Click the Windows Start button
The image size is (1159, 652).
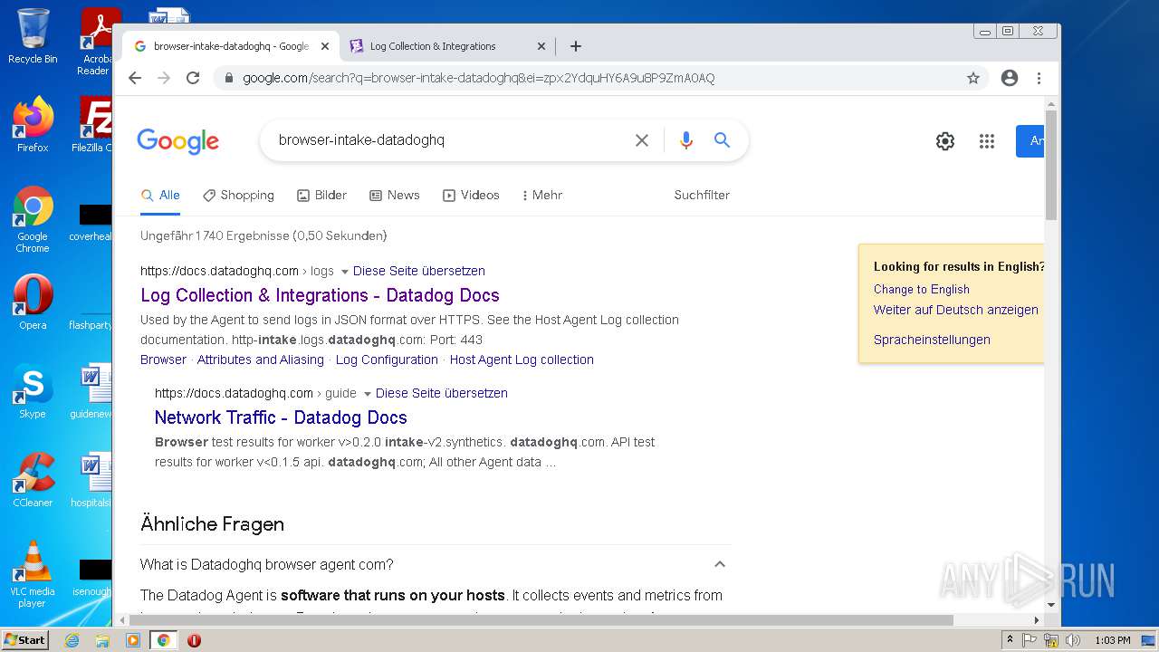pos(25,640)
